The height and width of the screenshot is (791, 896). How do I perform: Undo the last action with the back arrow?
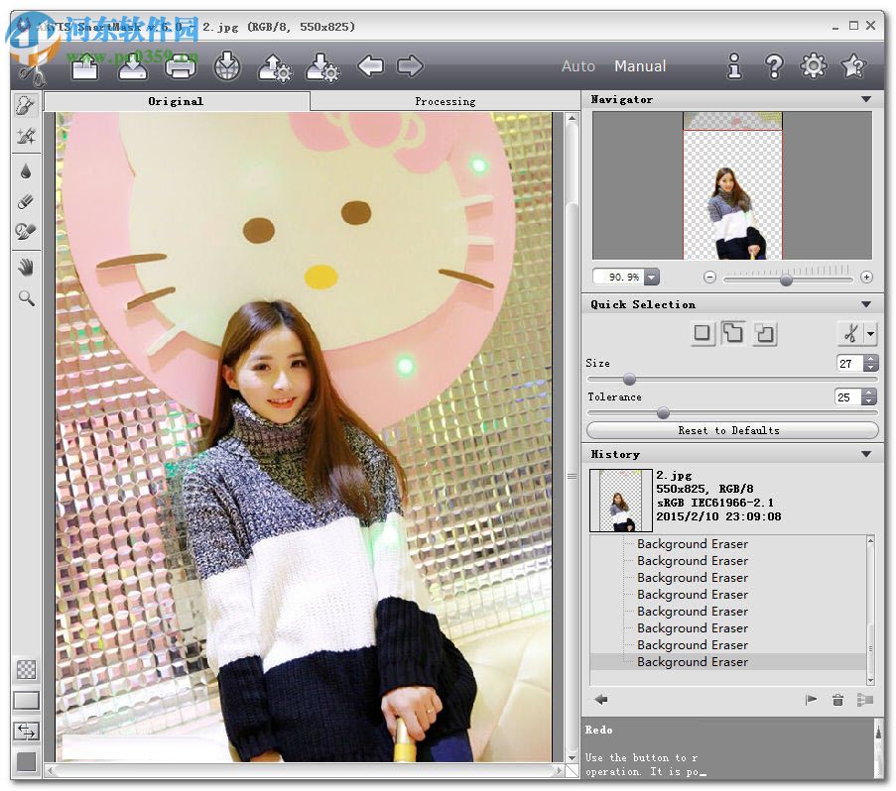(369, 66)
